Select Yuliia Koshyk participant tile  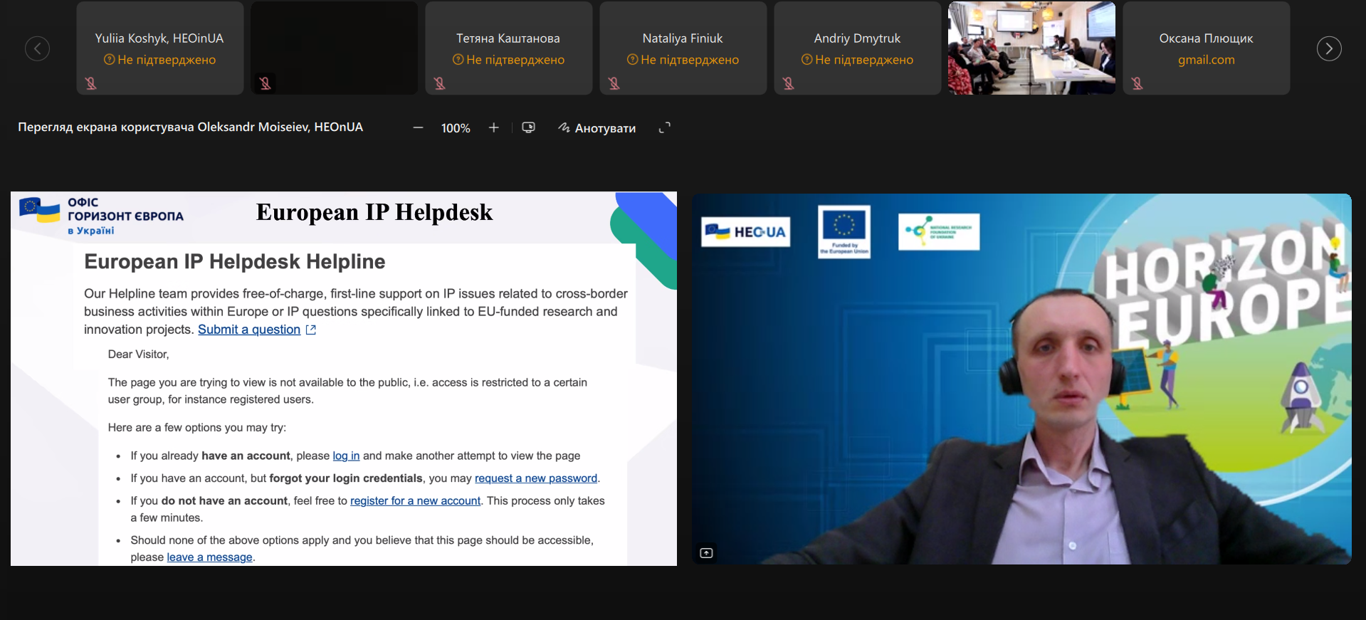click(x=160, y=48)
